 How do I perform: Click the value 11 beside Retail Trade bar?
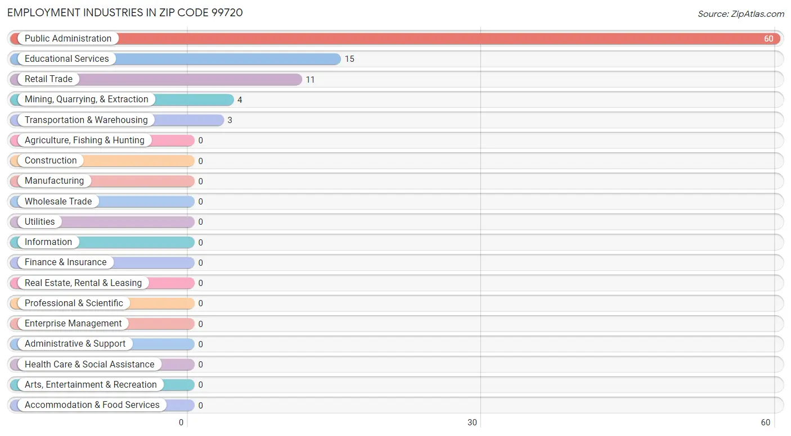point(311,79)
